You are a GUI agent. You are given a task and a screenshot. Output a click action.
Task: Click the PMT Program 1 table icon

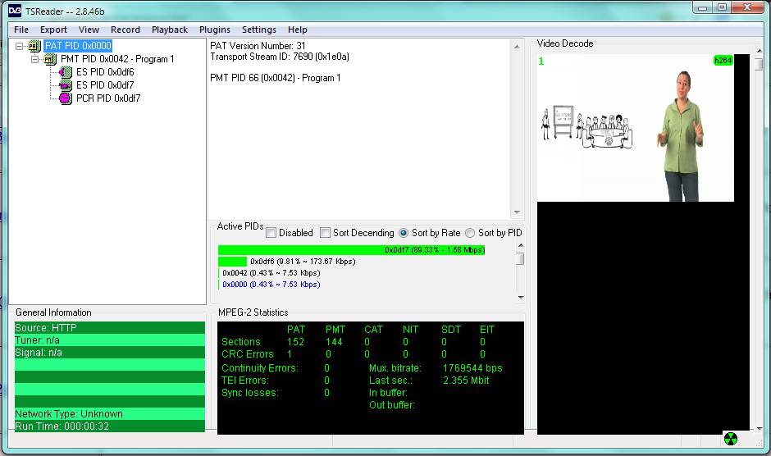click(50, 59)
